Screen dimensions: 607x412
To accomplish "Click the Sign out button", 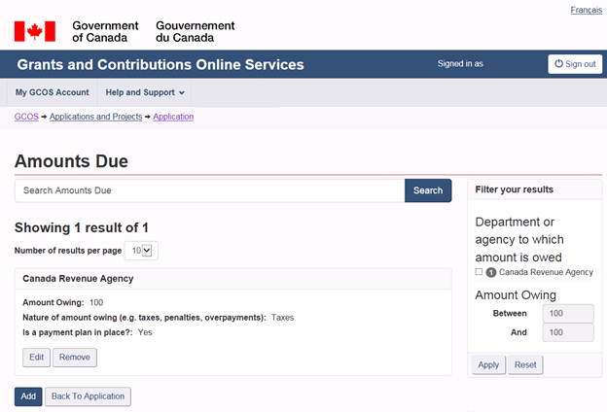I will tap(574, 64).
